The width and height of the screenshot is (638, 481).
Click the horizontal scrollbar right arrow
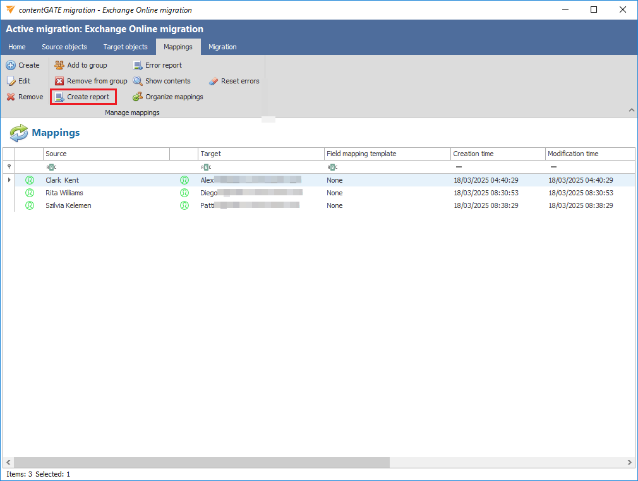click(x=629, y=463)
